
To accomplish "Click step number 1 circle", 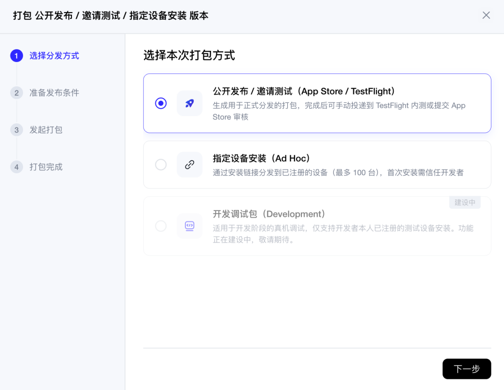I will pos(16,56).
